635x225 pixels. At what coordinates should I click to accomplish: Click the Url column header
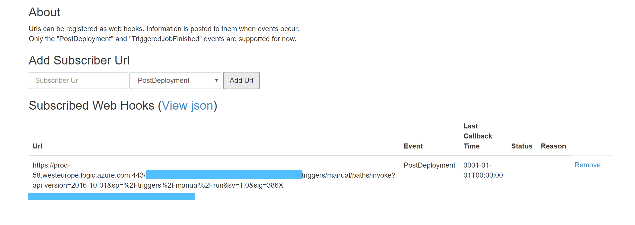[37, 146]
